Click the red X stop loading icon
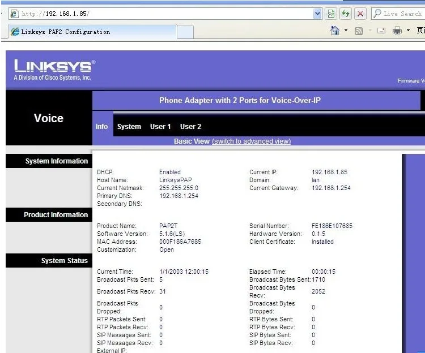Viewport: 425px width, 353px height. [360, 14]
